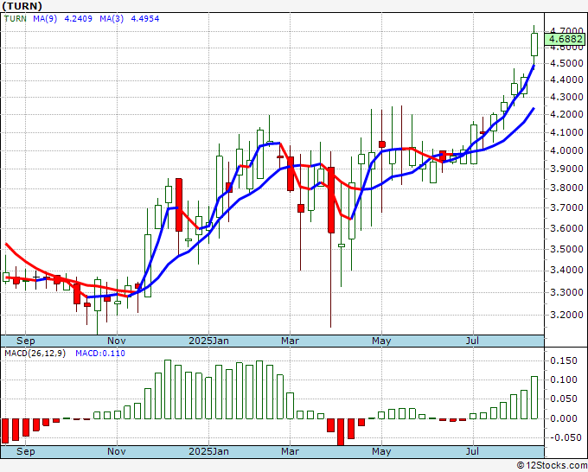The width and height of the screenshot is (588, 472).
Task: Click Sep on the price chart axis
Action: (x=25, y=341)
